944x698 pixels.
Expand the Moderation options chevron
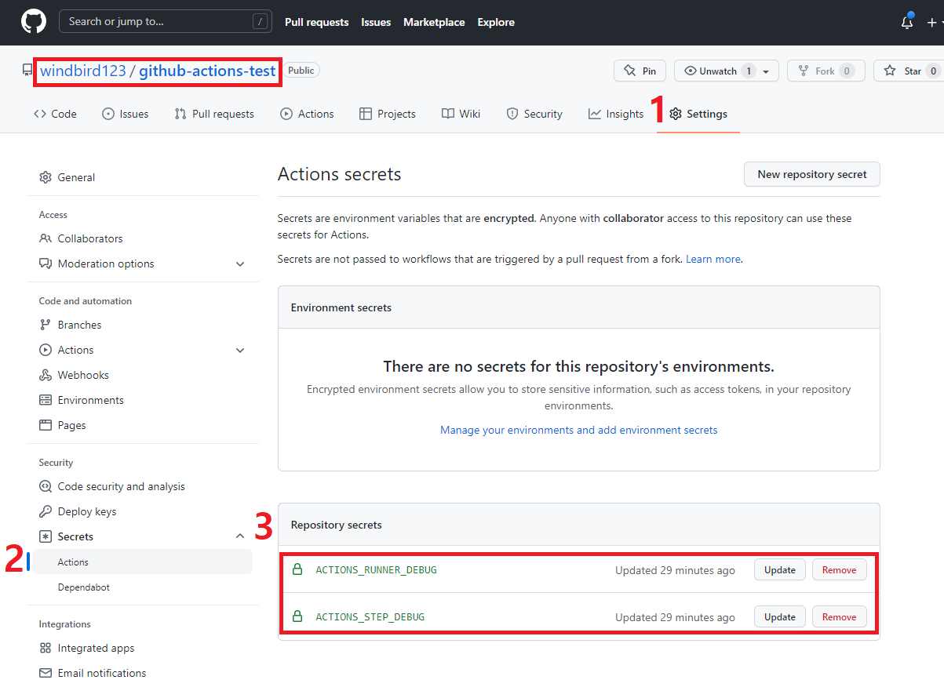click(240, 264)
